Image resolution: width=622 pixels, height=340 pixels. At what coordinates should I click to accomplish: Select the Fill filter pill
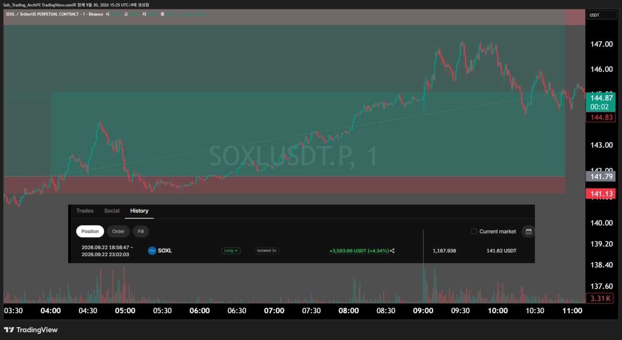pos(141,231)
